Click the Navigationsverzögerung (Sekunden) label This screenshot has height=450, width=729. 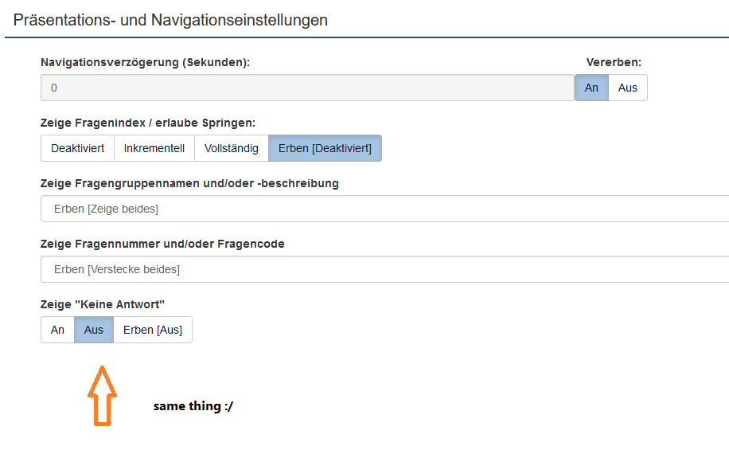[145, 62]
